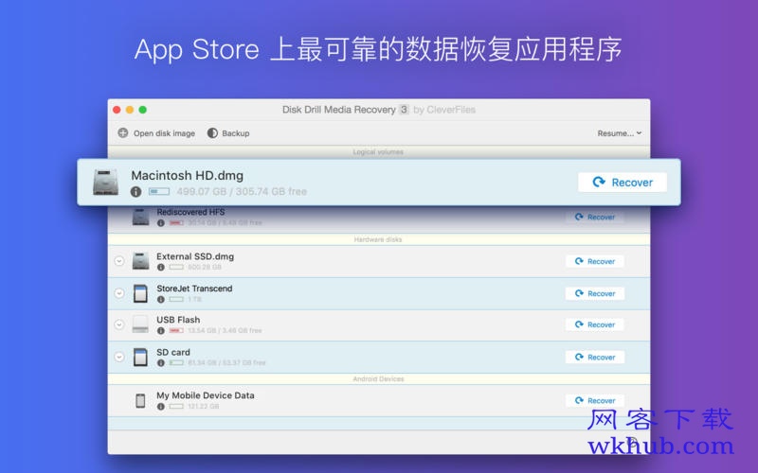Select Macintosh HD.dmg name text
Screen dimensions: 758x473
187,176
